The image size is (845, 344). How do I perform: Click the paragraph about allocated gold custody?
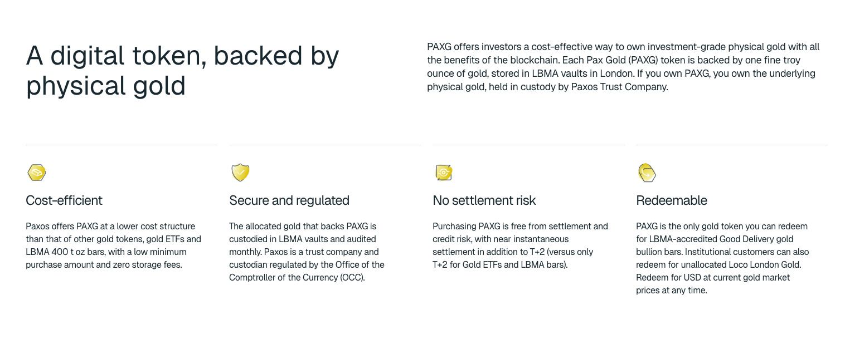pos(307,252)
